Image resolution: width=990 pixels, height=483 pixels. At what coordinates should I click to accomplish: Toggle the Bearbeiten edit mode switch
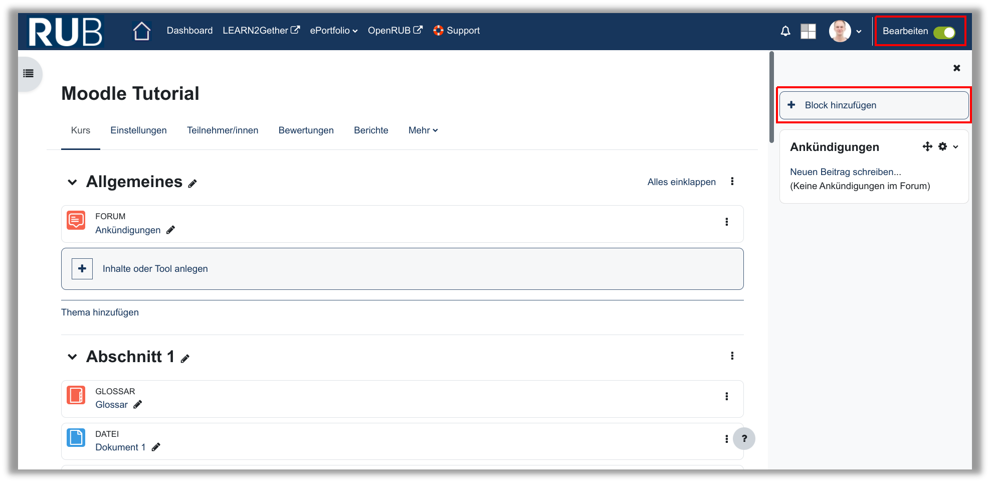tap(944, 33)
